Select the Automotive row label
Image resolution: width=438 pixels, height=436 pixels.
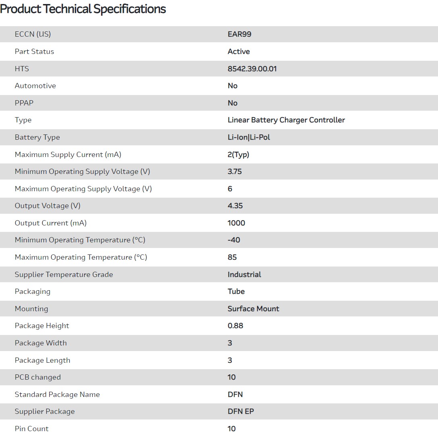coord(35,86)
